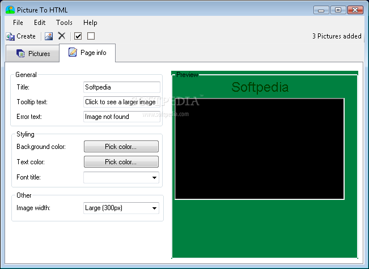369x269 pixels.
Task: Maximize the Picture To HTML window
Action: pyautogui.click(x=338, y=10)
